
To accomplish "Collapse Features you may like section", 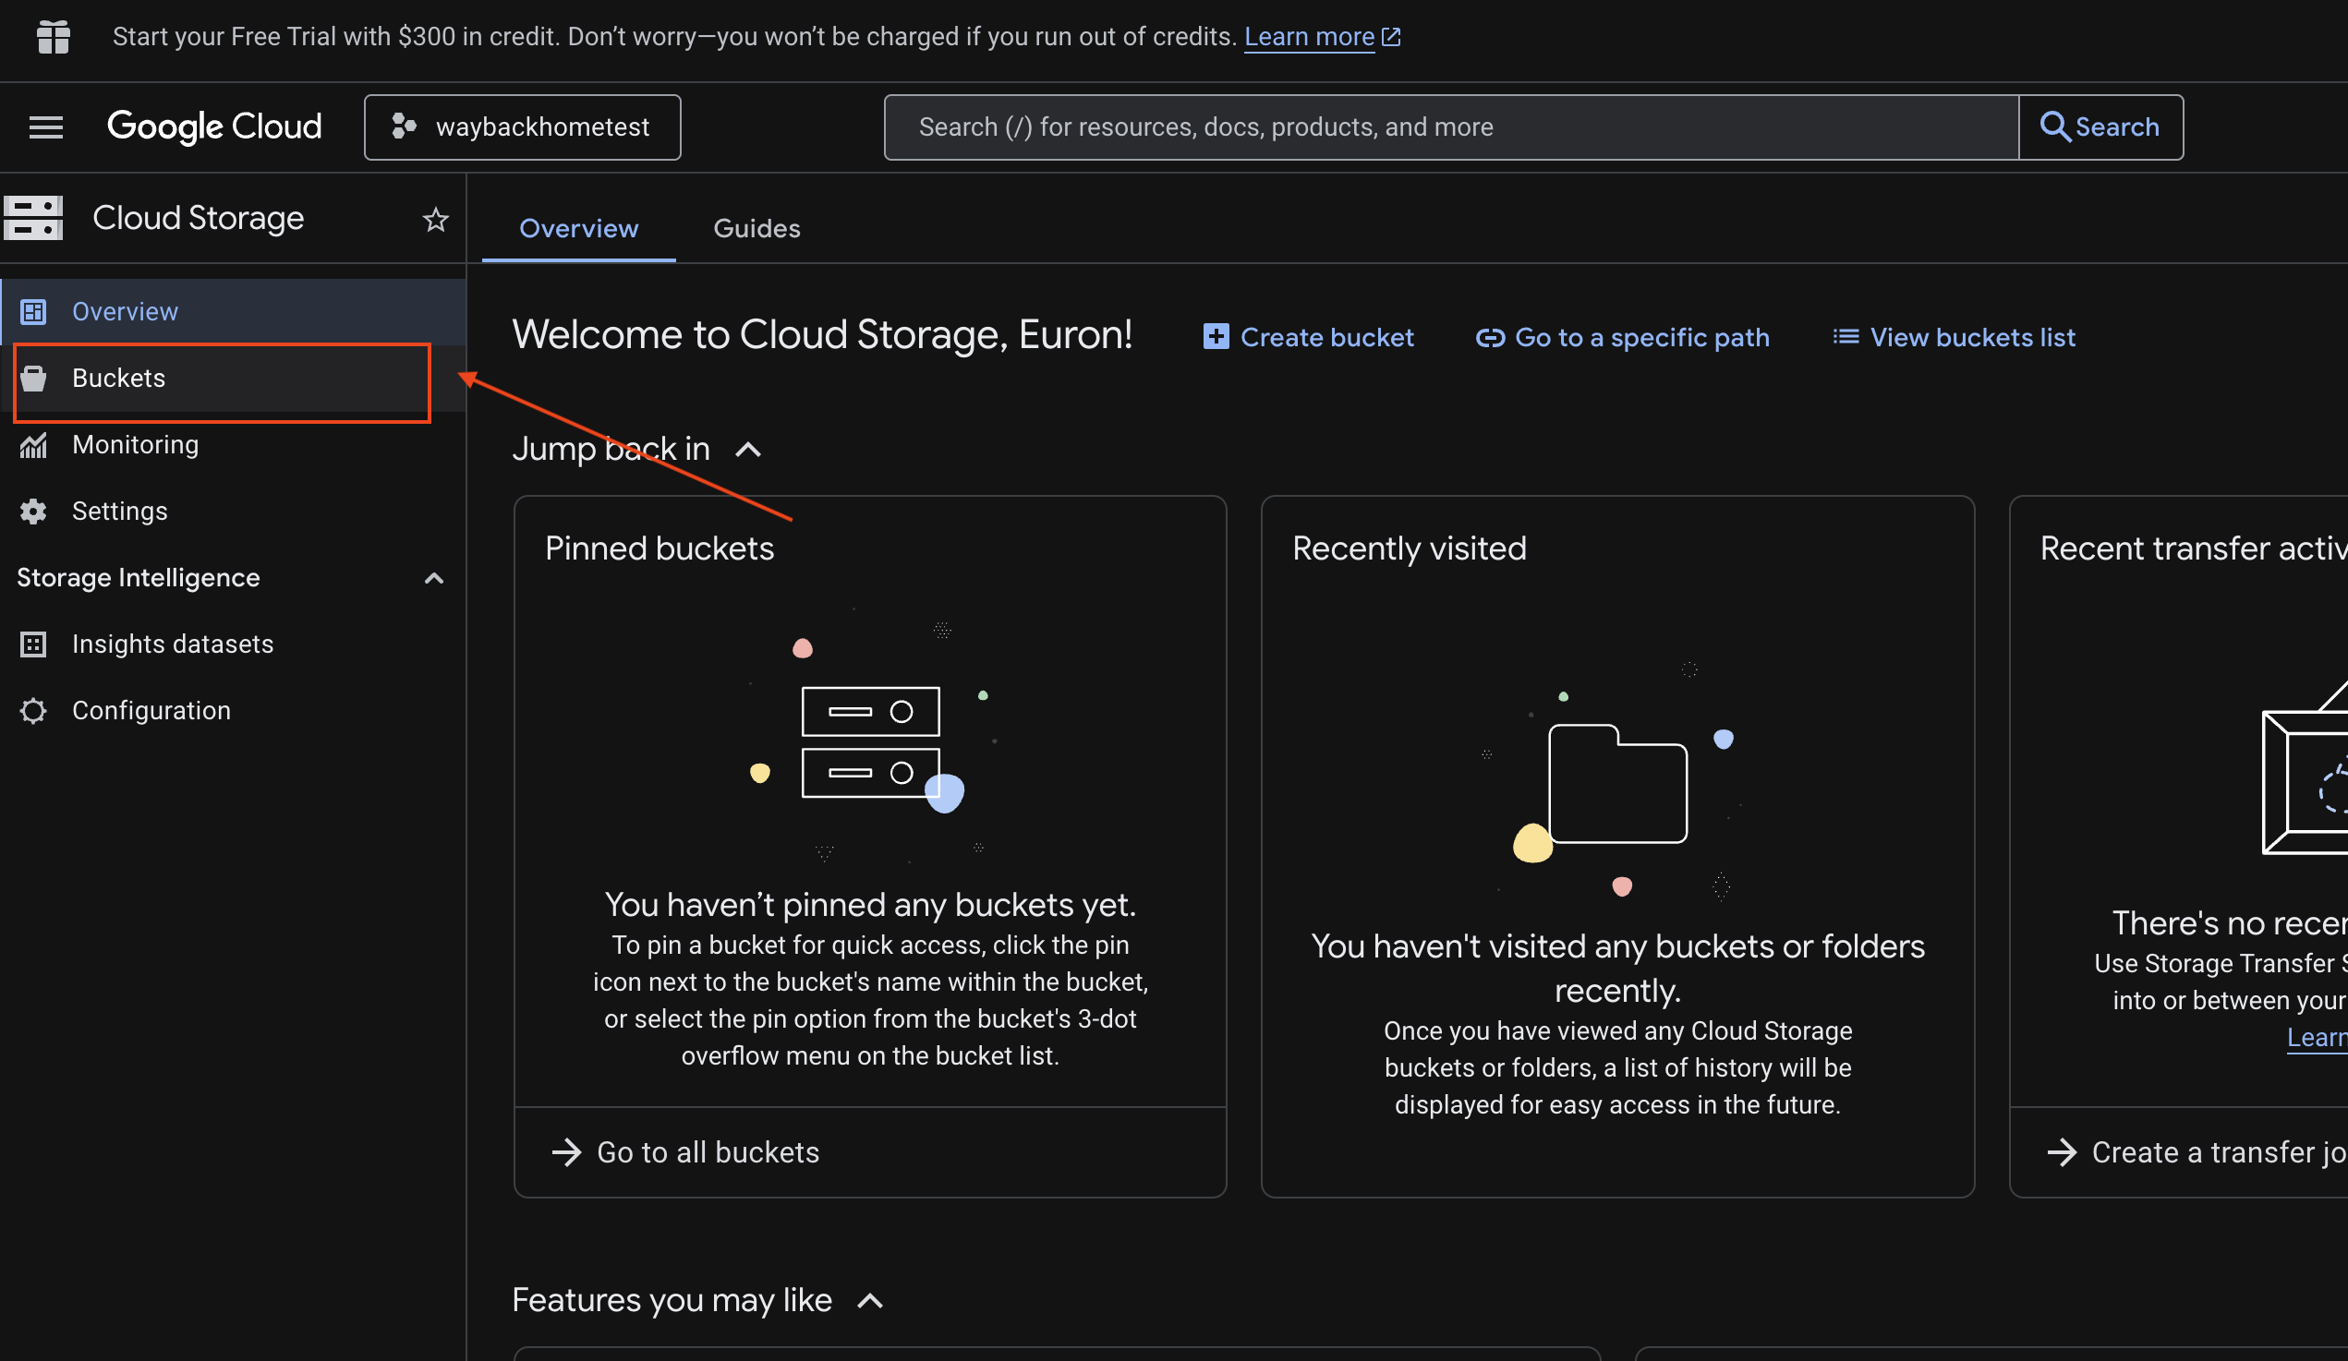I will (869, 1301).
